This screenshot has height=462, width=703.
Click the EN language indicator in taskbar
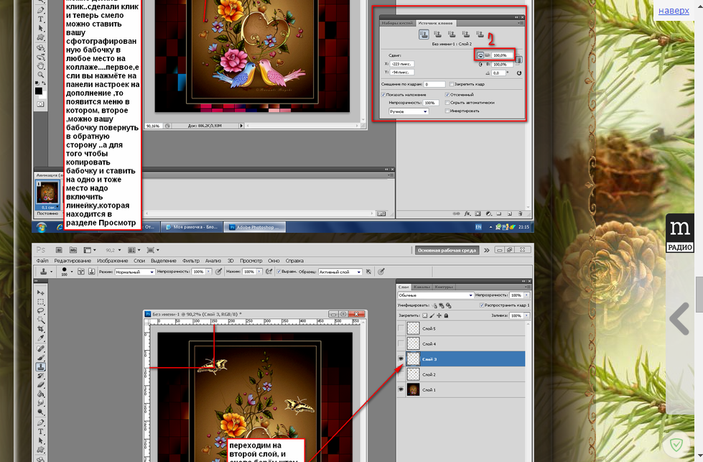coord(478,227)
